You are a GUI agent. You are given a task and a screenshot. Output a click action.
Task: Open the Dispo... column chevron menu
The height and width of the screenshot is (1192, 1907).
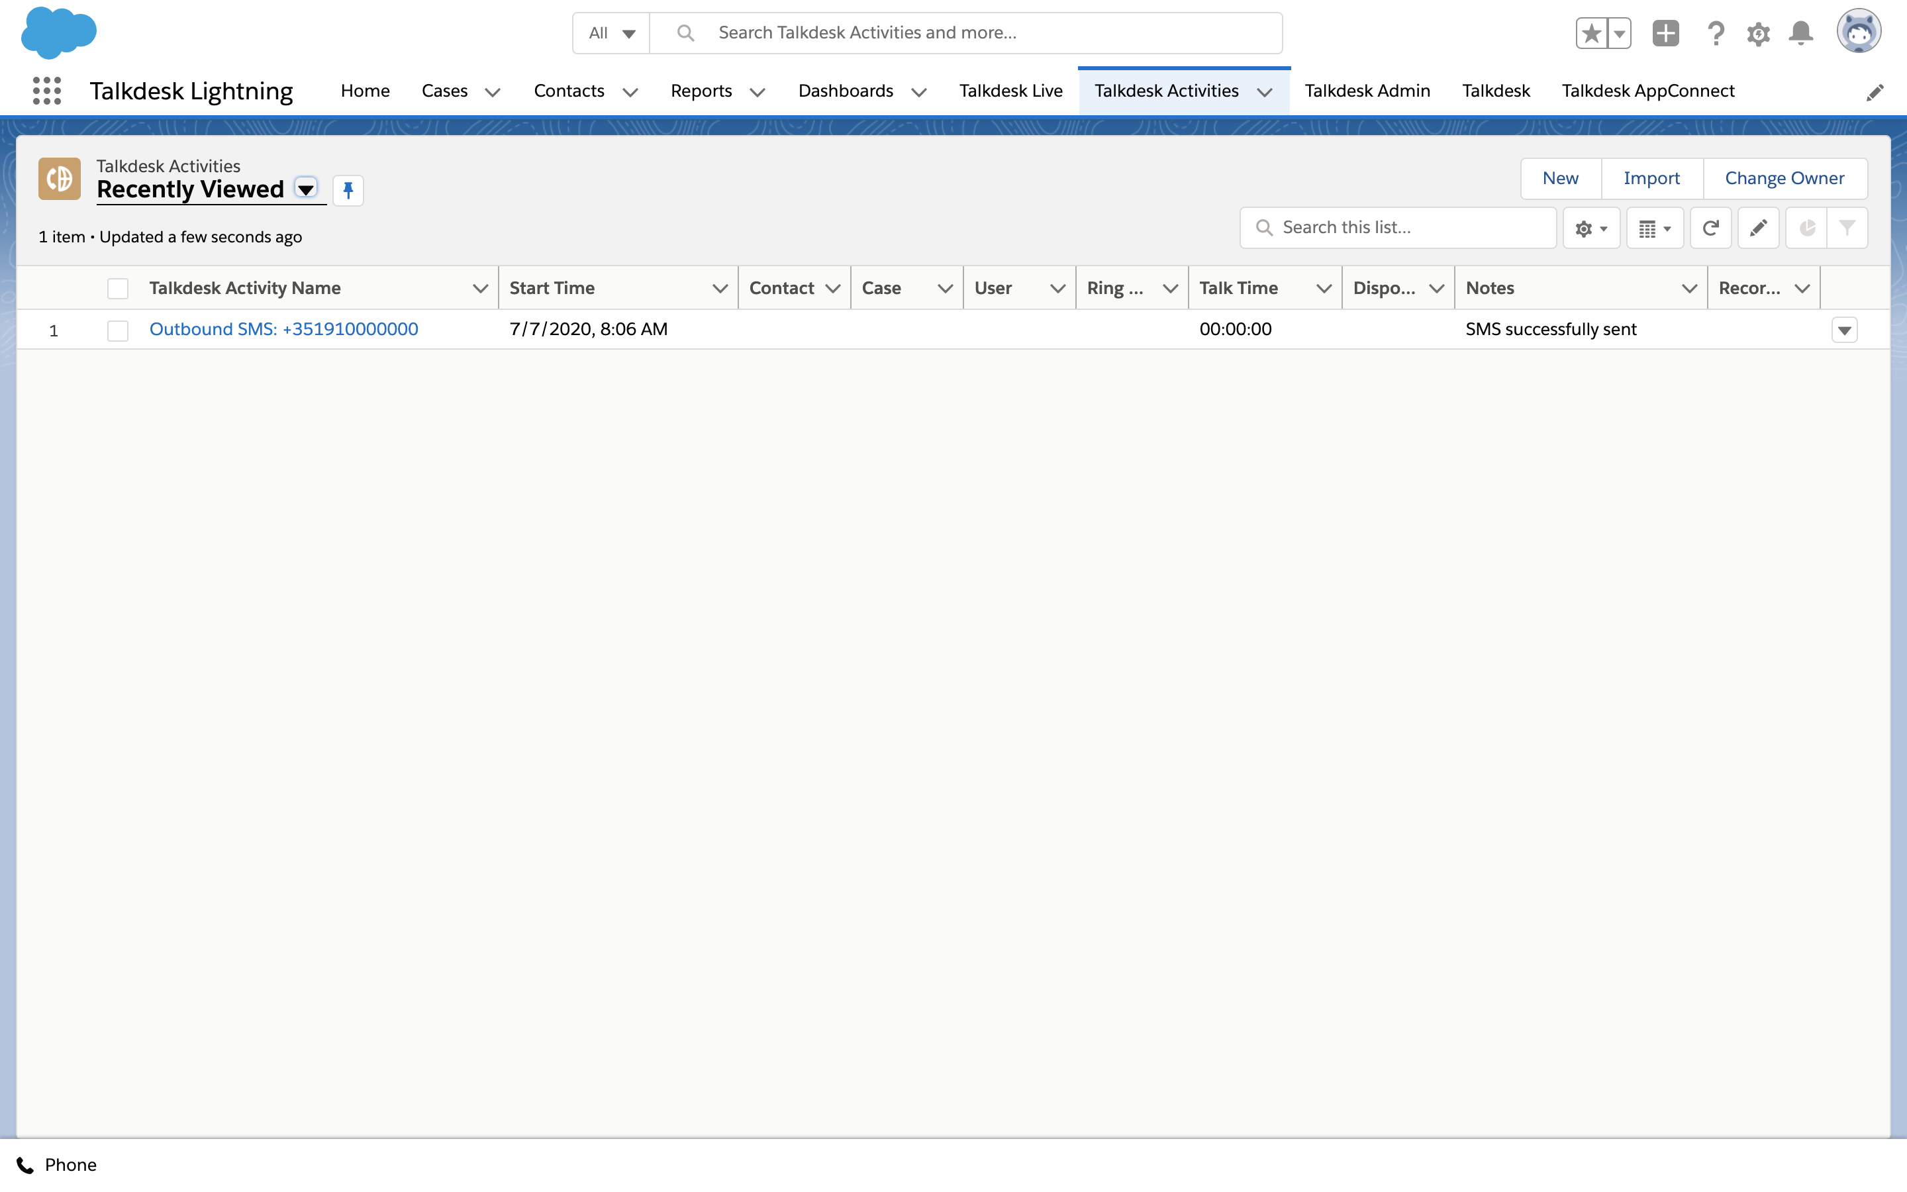point(1437,289)
